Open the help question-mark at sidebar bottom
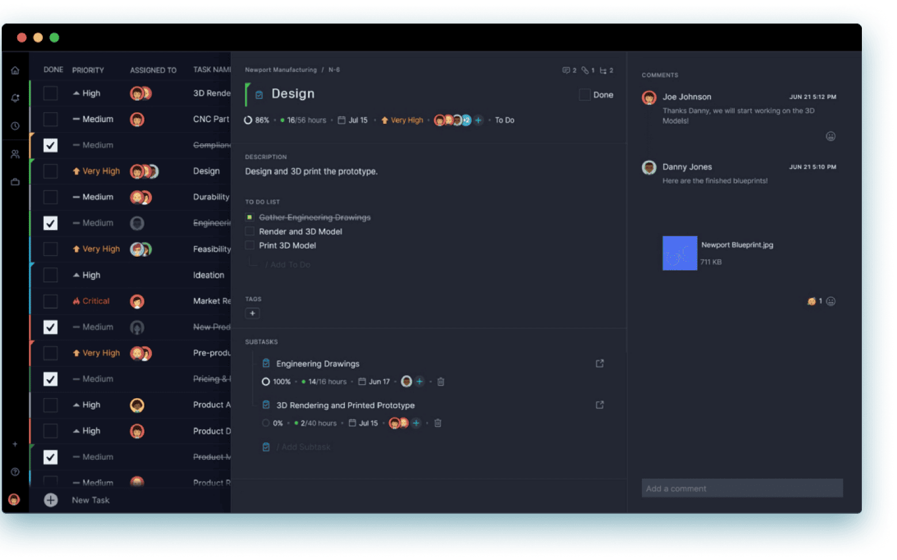 15,471
